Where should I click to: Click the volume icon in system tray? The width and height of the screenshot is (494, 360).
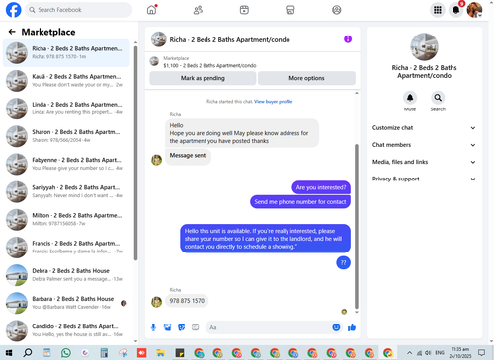(428, 353)
